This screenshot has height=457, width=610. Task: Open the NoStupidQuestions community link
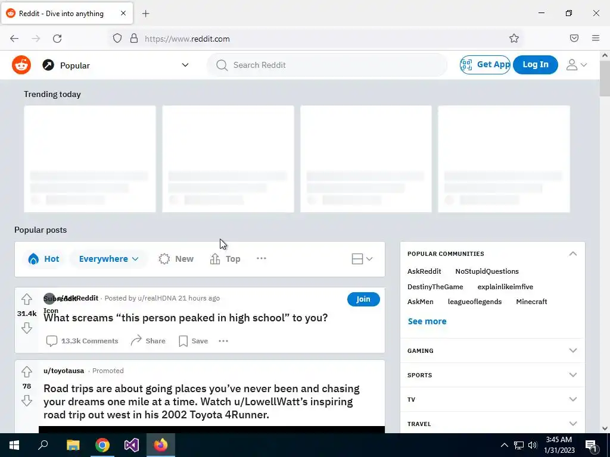coord(487,271)
